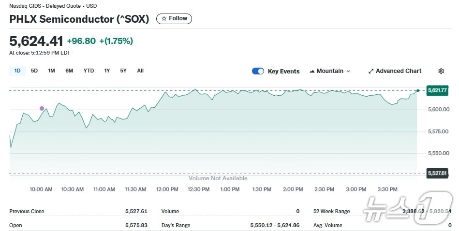Show the 6M chart range
The image size is (459, 231).
coord(69,71)
